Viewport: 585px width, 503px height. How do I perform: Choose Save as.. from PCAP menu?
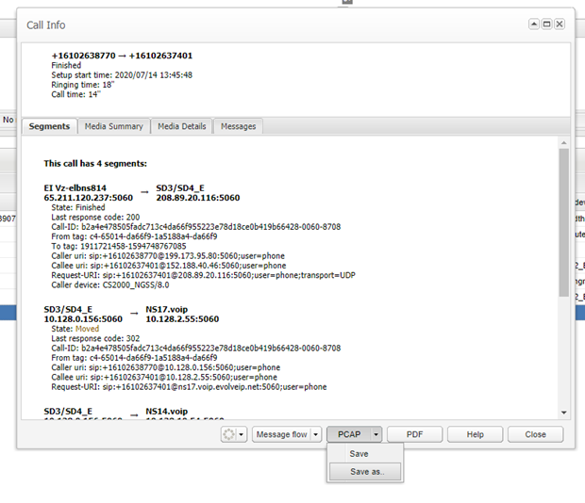[x=364, y=472]
